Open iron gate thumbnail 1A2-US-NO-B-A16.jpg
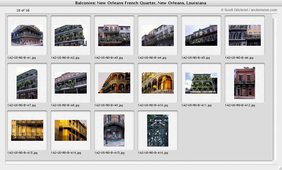 coord(158,131)
